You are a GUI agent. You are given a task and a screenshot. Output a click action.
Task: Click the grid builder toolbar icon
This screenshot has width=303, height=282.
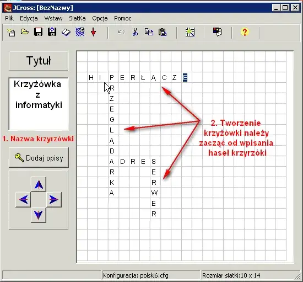point(190,32)
